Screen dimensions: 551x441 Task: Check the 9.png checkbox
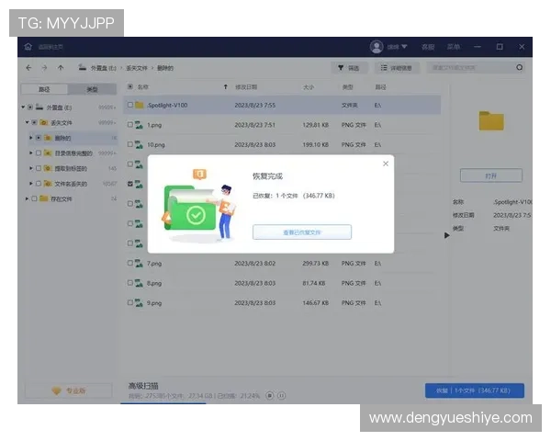point(130,302)
